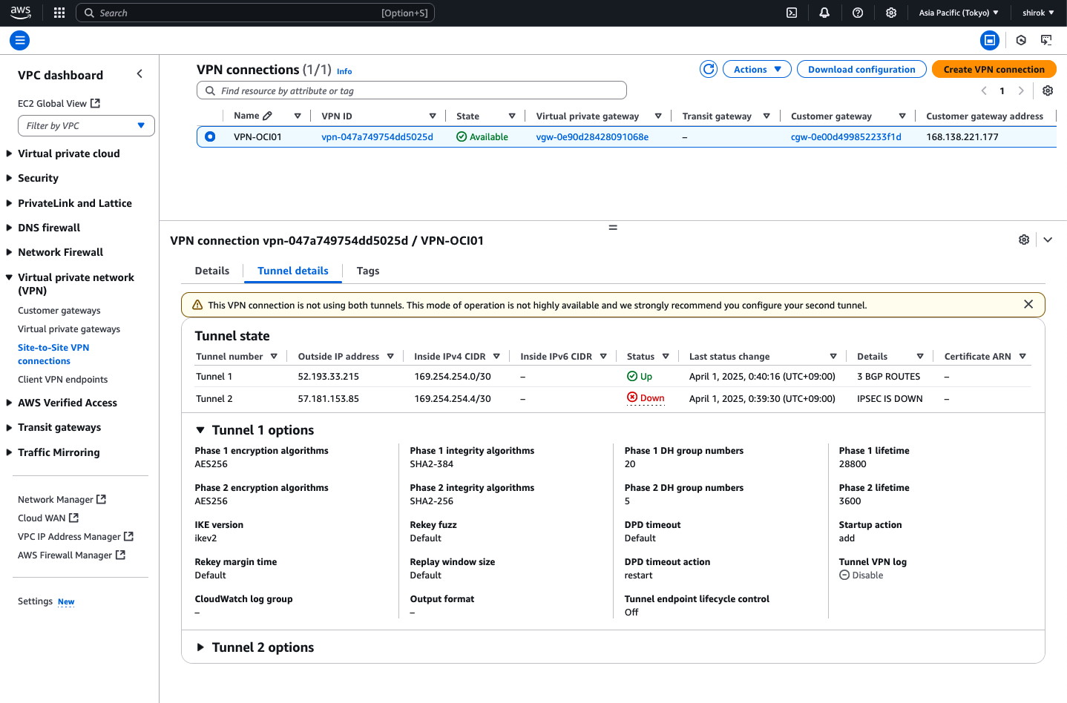Open Customer gateways in the sidebar
Viewport: 1067px width, 703px height.
pyautogui.click(x=59, y=311)
